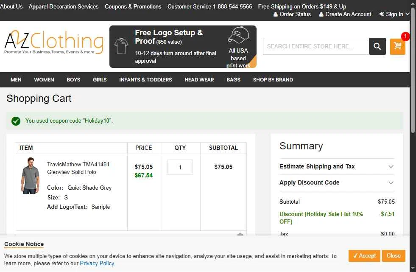Open the GIRLS menu

pyautogui.click(x=100, y=80)
